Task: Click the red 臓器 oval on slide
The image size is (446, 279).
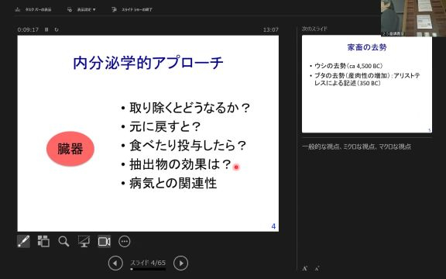Action: 70,149
